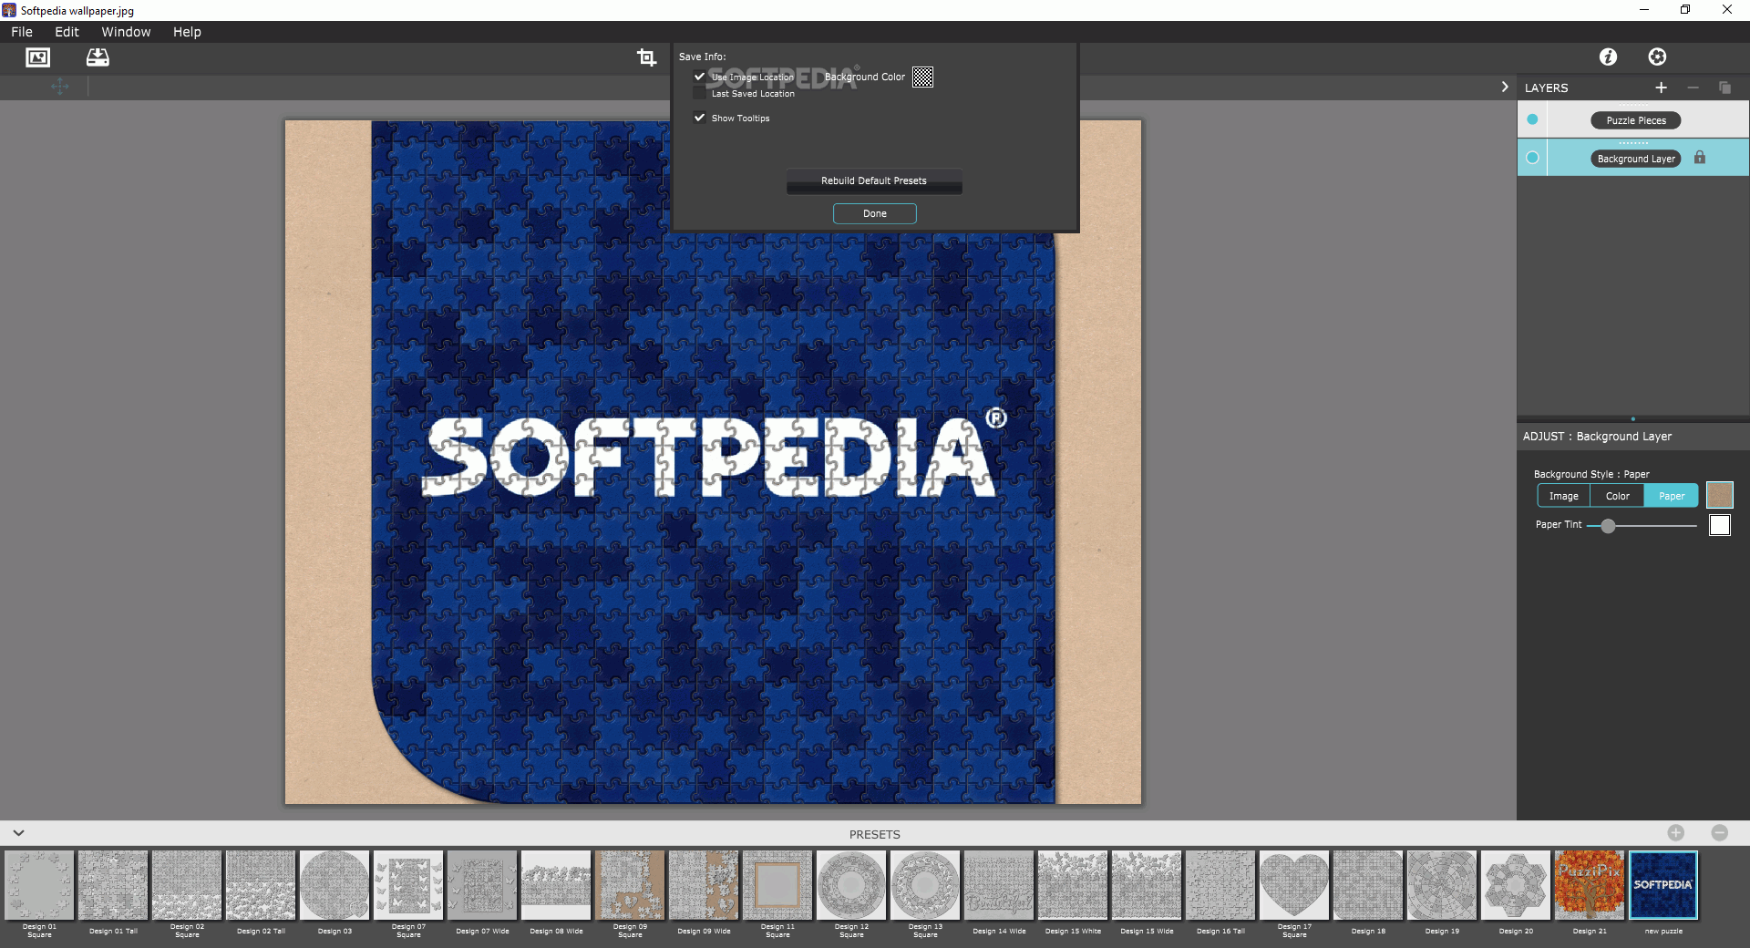Uncheck the Use Image Location checkbox
The height and width of the screenshot is (948, 1750).
699,77
